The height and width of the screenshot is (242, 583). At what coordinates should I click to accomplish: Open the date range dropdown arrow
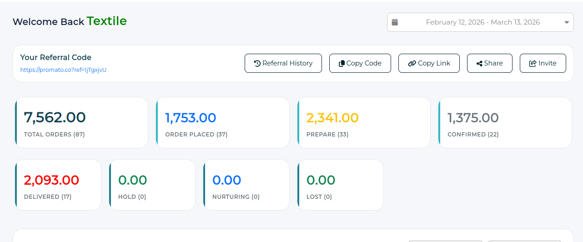pos(567,22)
